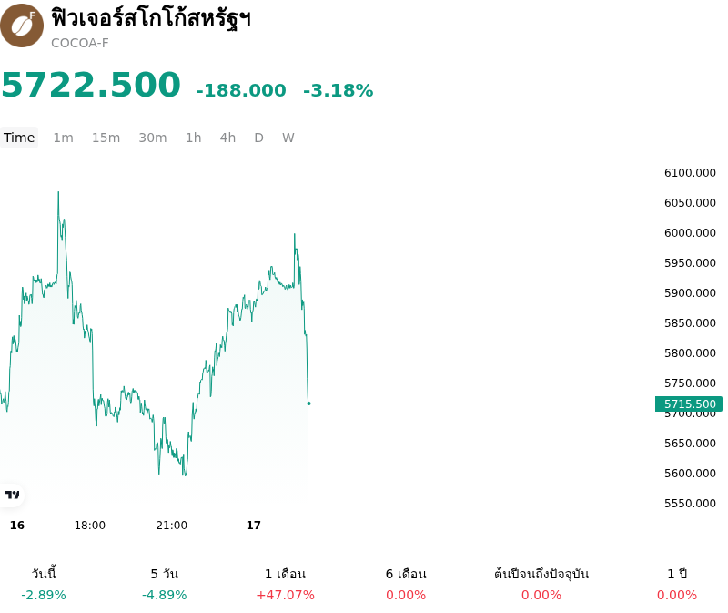Click the COCOA-F ticker symbol
Screen dimensions: 728x613
(80, 43)
